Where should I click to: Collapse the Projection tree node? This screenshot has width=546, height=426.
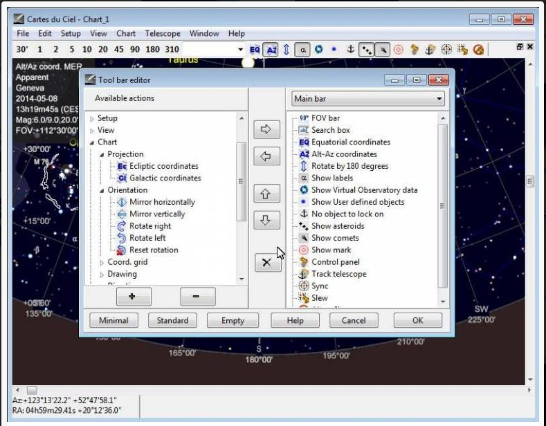click(x=102, y=154)
